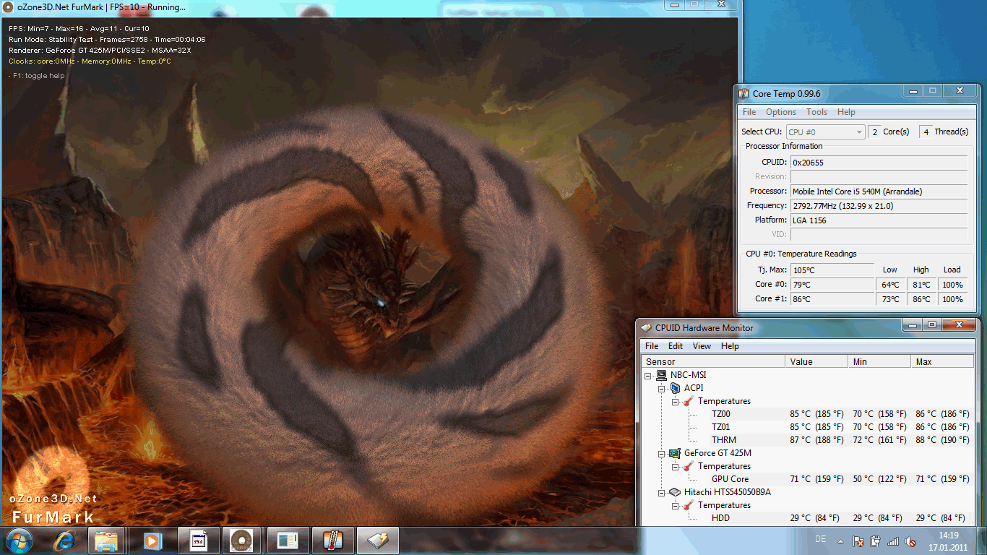This screenshot has width=987, height=555.
Task: Click thermometer icon under Hitachi drive
Action: coord(689,505)
